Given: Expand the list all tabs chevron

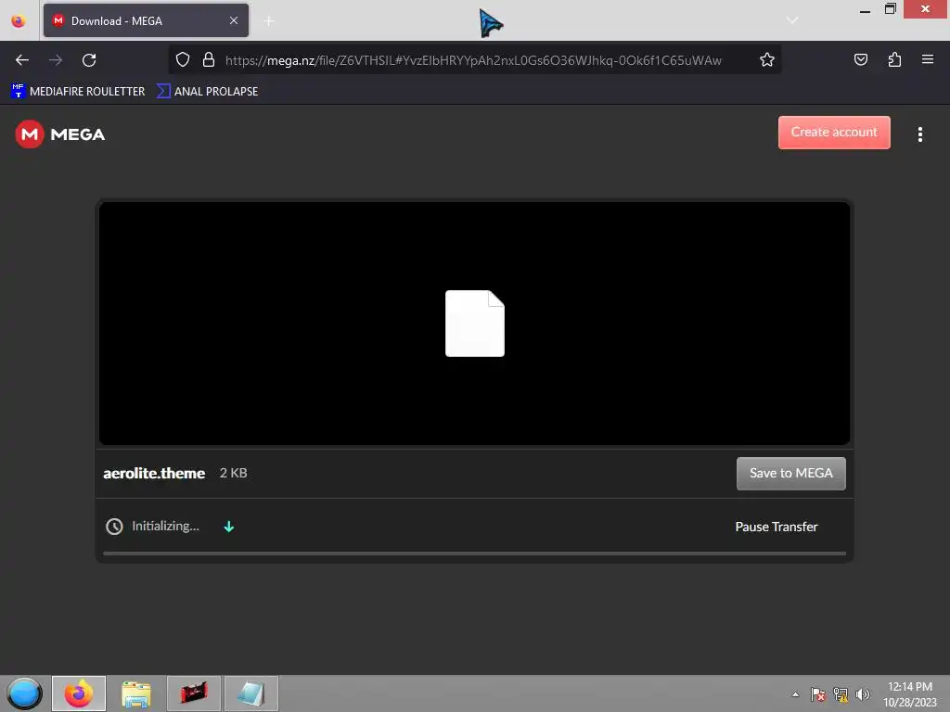Looking at the screenshot, I should pos(792,20).
